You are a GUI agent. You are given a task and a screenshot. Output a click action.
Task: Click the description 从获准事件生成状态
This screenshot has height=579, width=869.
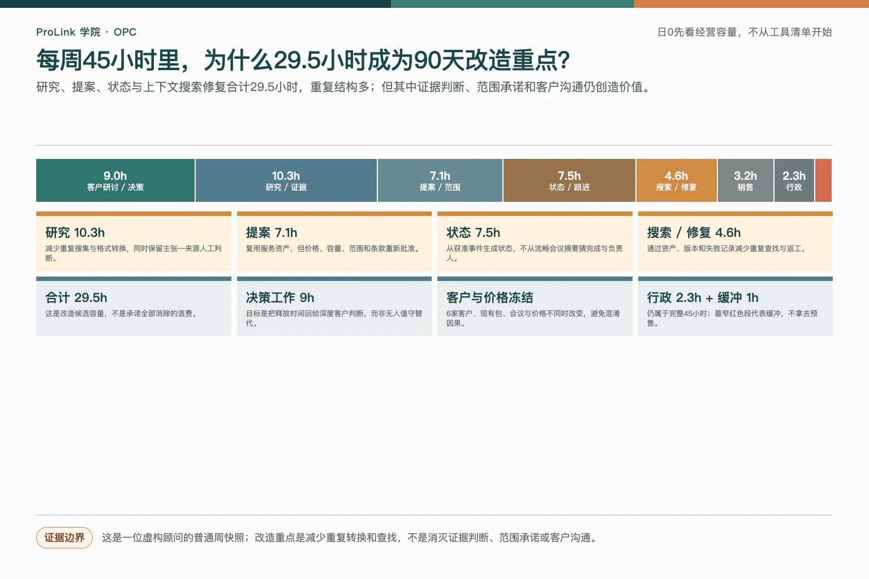[535, 253]
